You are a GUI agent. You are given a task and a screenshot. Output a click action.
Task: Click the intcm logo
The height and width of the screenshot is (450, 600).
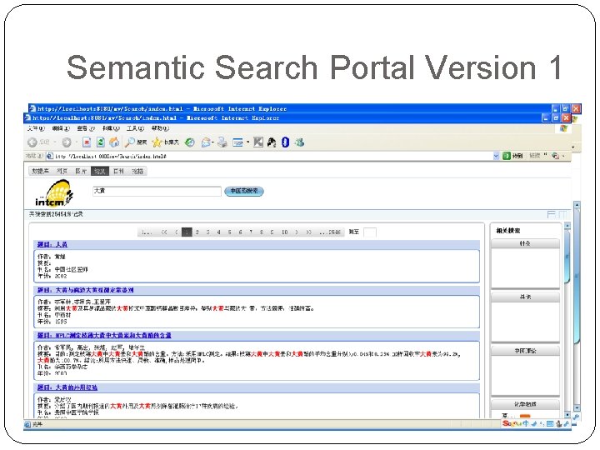[x=54, y=193]
